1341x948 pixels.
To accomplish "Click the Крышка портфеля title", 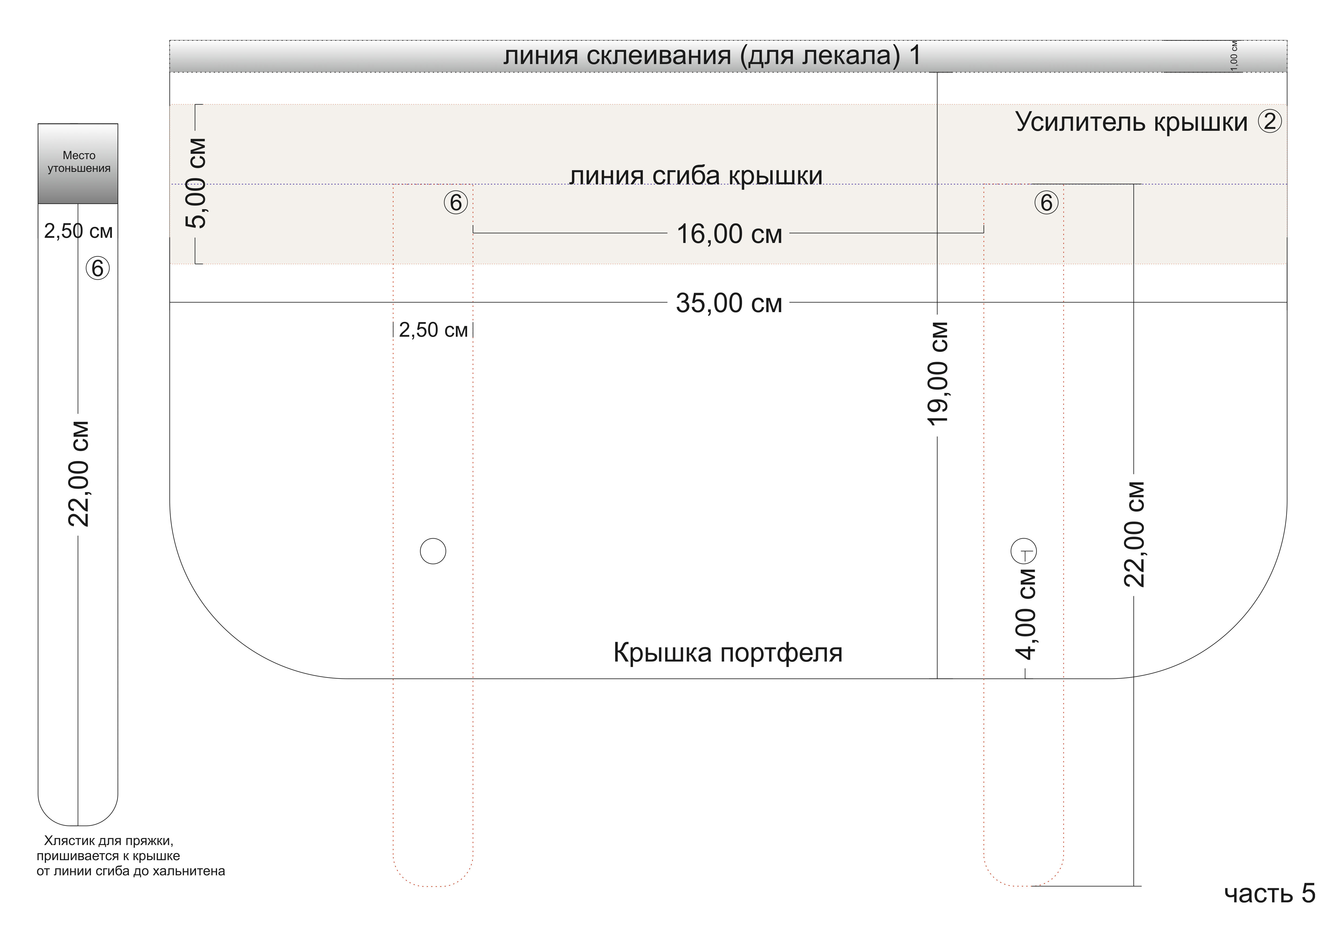I will [728, 653].
